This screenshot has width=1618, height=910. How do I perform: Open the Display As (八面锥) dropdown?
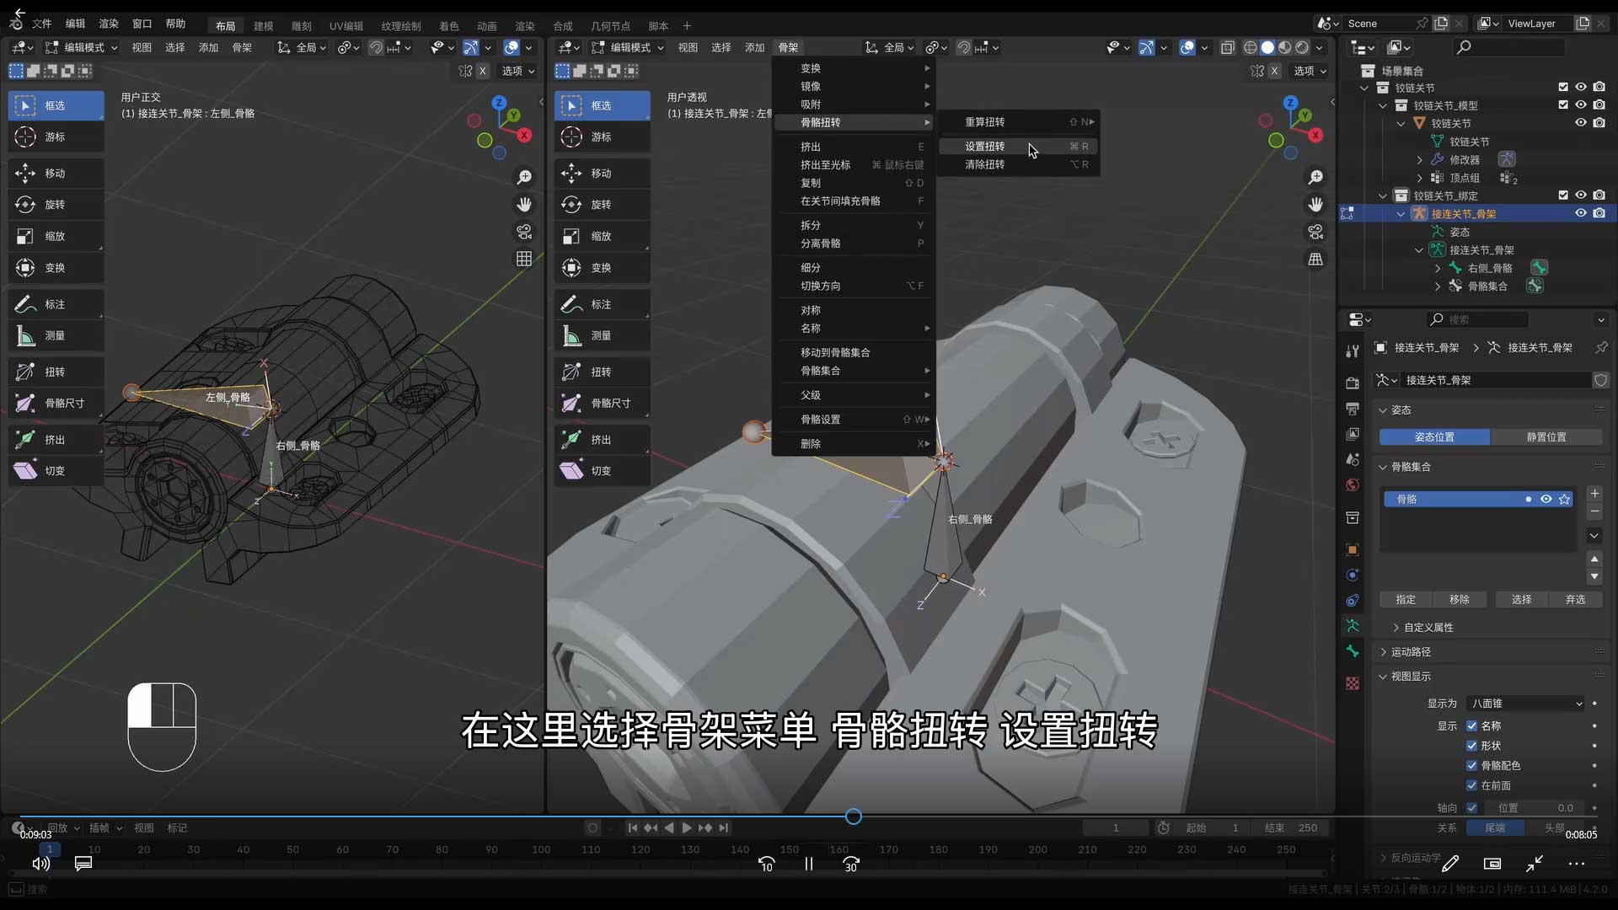(x=1525, y=704)
